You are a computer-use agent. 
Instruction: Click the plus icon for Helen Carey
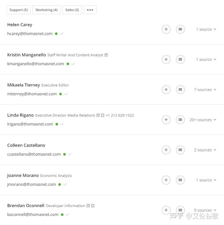click(166, 29)
